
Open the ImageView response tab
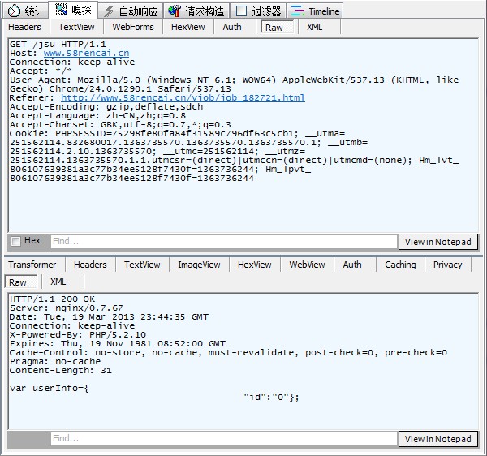tap(199, 265)
